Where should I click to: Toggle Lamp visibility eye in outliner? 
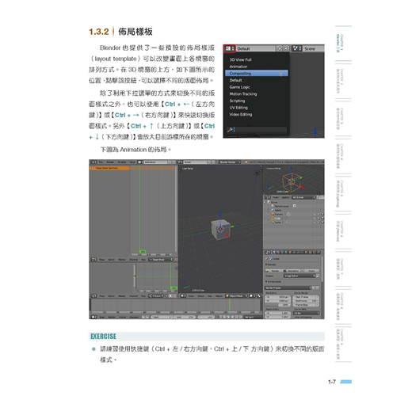315,223
